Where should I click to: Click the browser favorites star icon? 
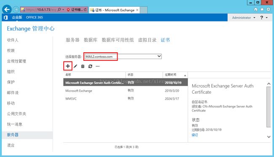262,9
